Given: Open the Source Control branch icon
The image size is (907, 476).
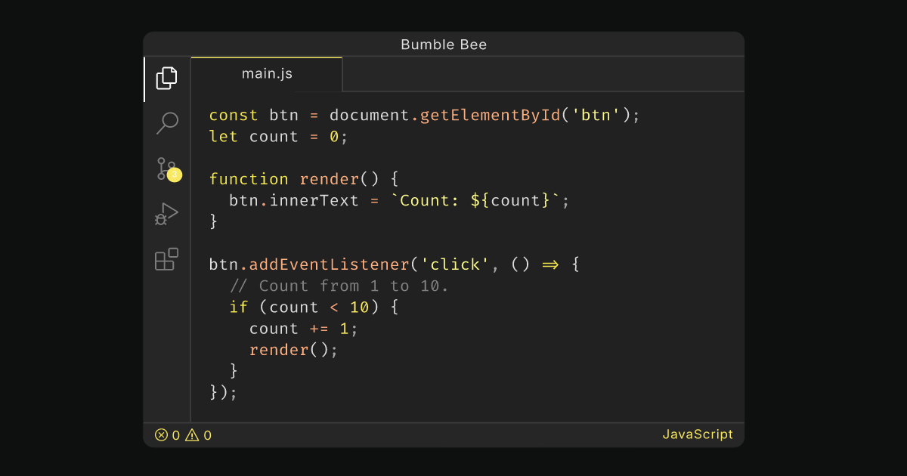Looking at the screenshot, I should coord(166,168).
